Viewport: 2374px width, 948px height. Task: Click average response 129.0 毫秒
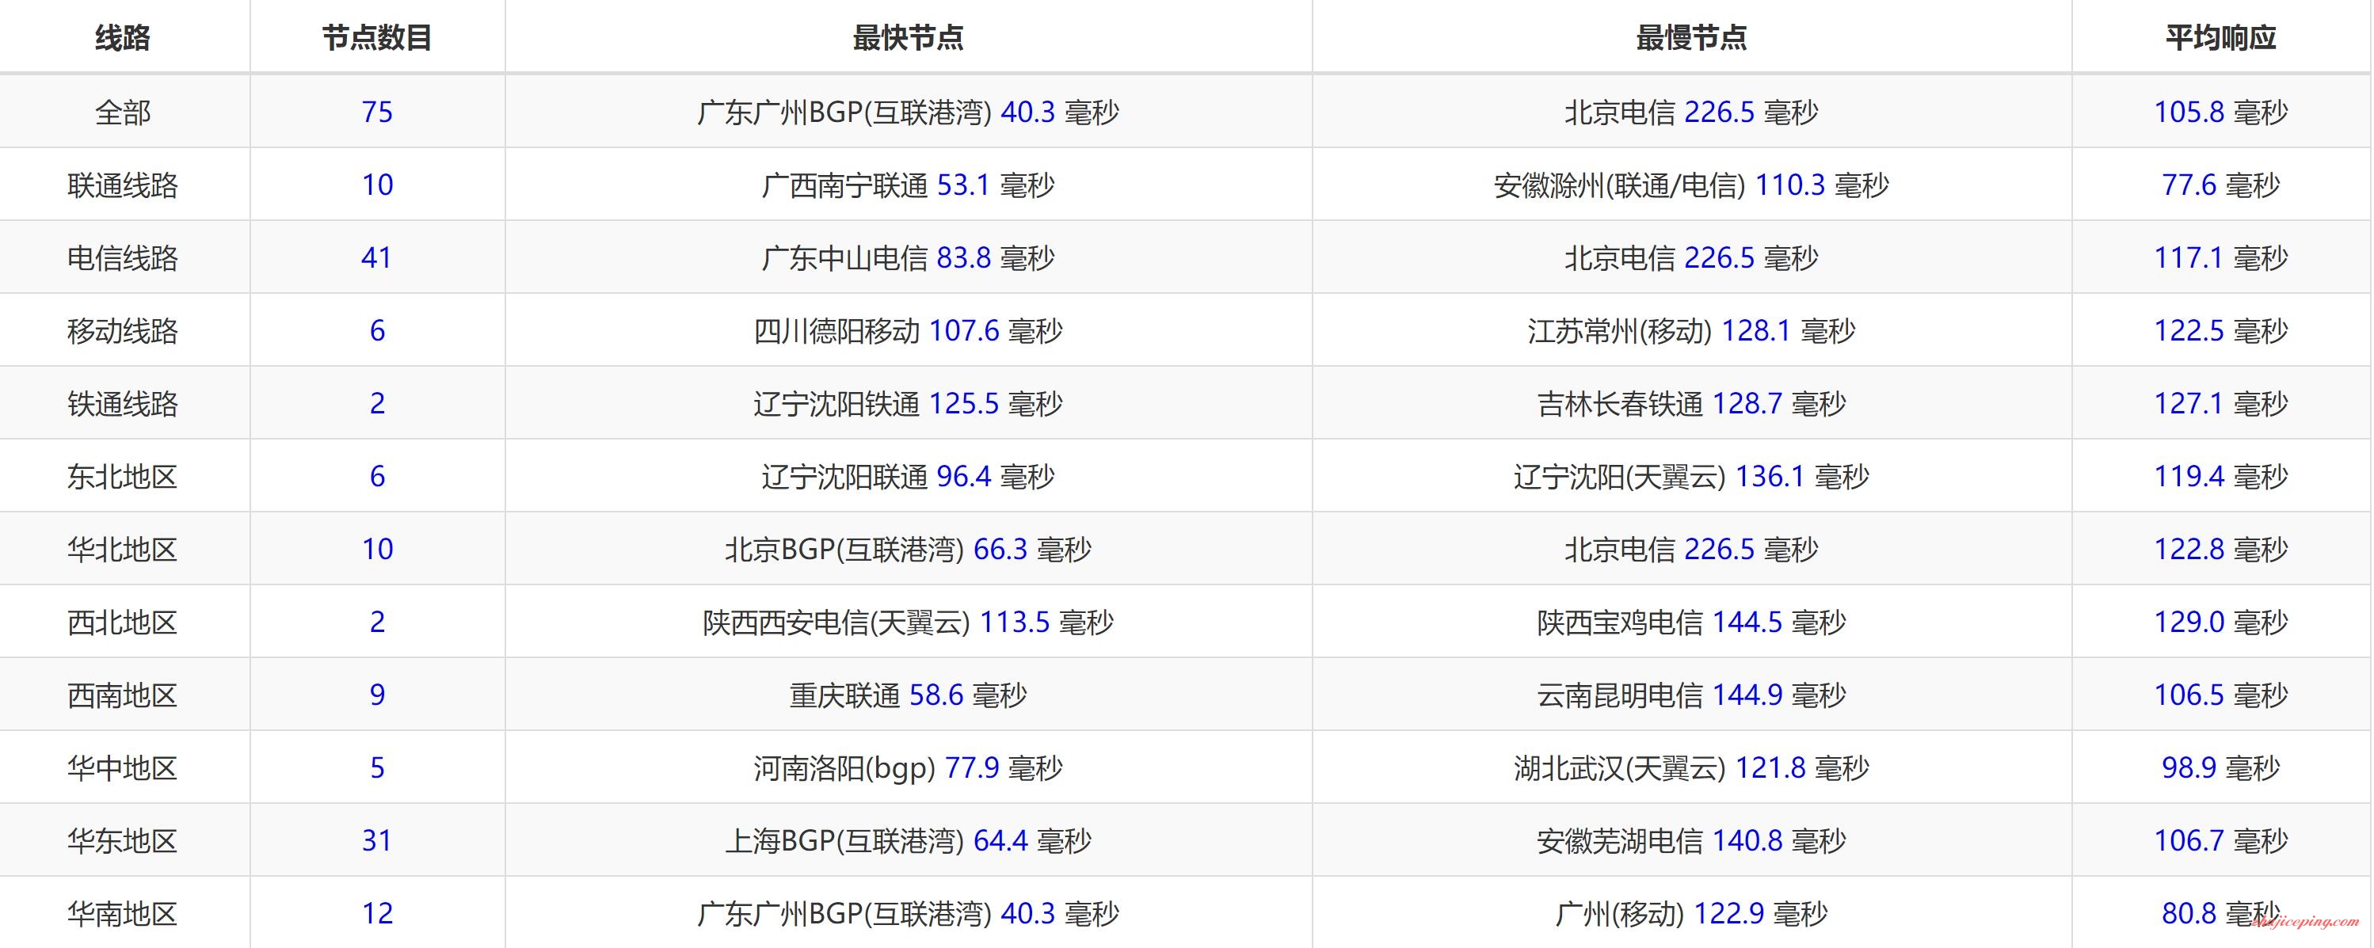tap(2221, 622)
